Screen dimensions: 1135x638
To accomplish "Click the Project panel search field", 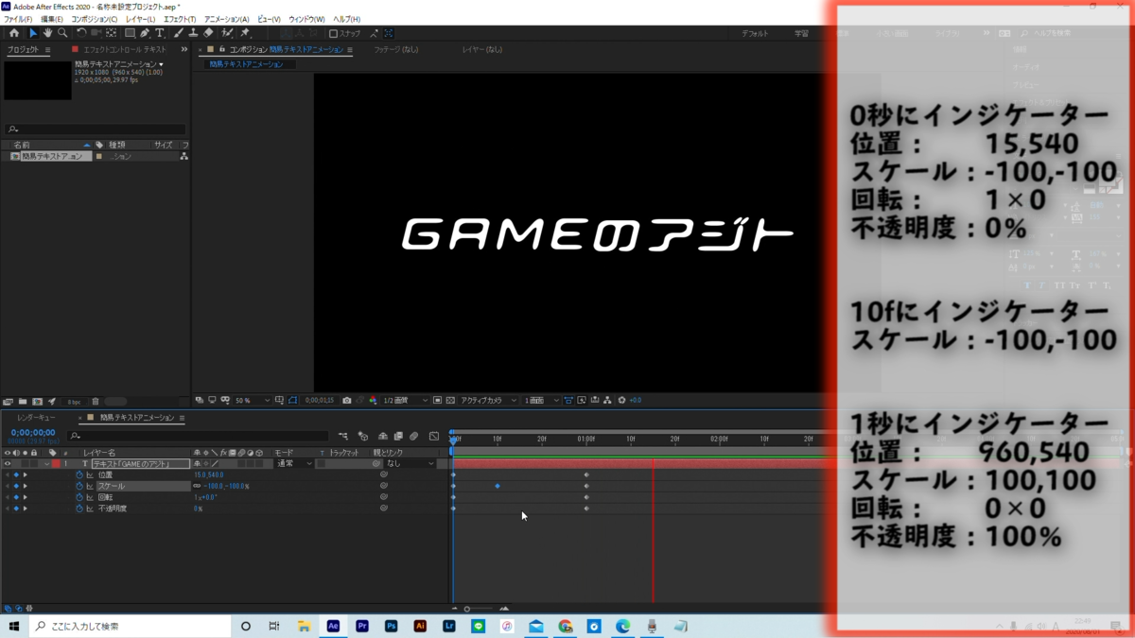I will pyautogui.click(x=95, y=129).
